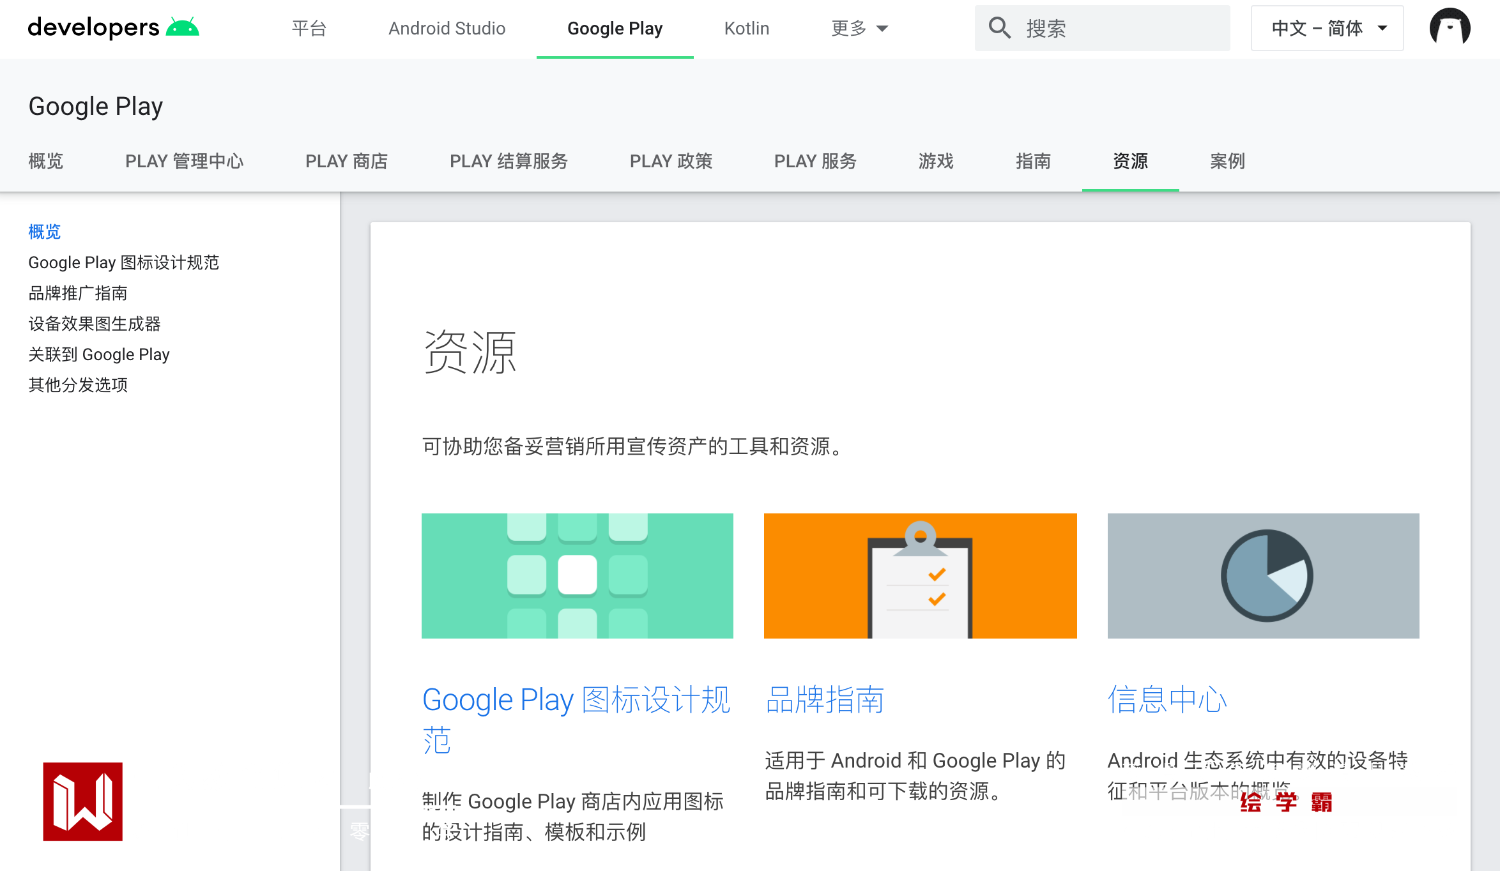Open the 平台 top navigation tab
The width and height of the screenshot is (1500, 871).
(309, 28)
